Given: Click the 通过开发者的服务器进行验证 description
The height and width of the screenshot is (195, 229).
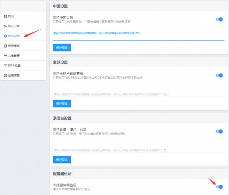Looking at the screenshot, I should [71, 189].
